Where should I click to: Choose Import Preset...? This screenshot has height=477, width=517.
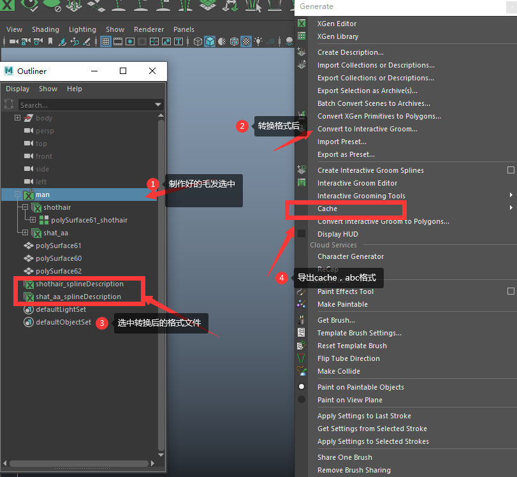coord(342,142)
